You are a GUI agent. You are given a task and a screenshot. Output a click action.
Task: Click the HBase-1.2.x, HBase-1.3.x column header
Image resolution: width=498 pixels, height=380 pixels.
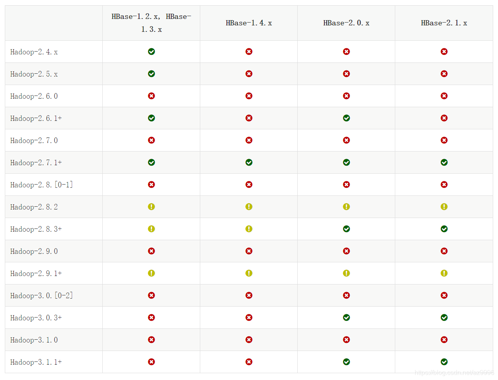click(x=151, y=23)
